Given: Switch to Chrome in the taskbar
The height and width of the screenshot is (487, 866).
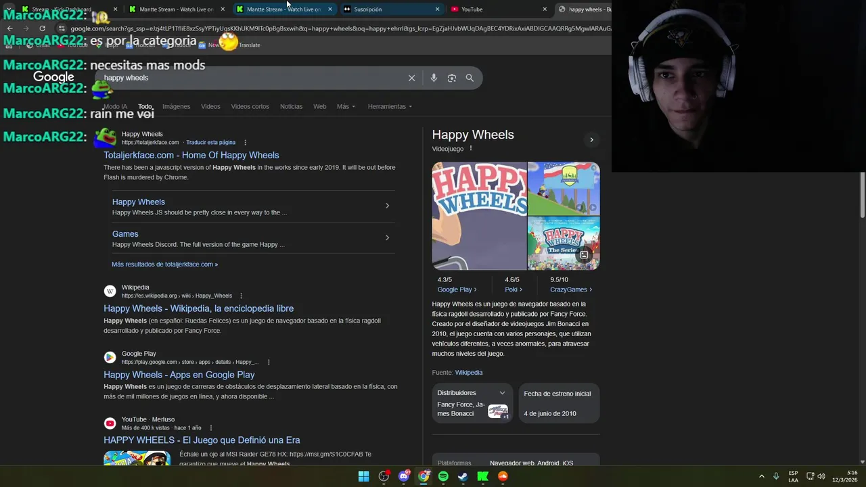Looking at the screenshot, I should 424,476.
